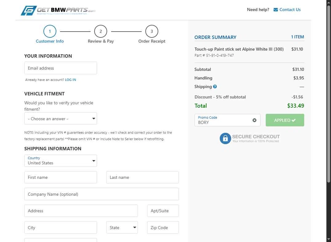Clear the BORY promo code with the X icon
Viewport: 331px width, 242px height.
[x=254, y=120]
